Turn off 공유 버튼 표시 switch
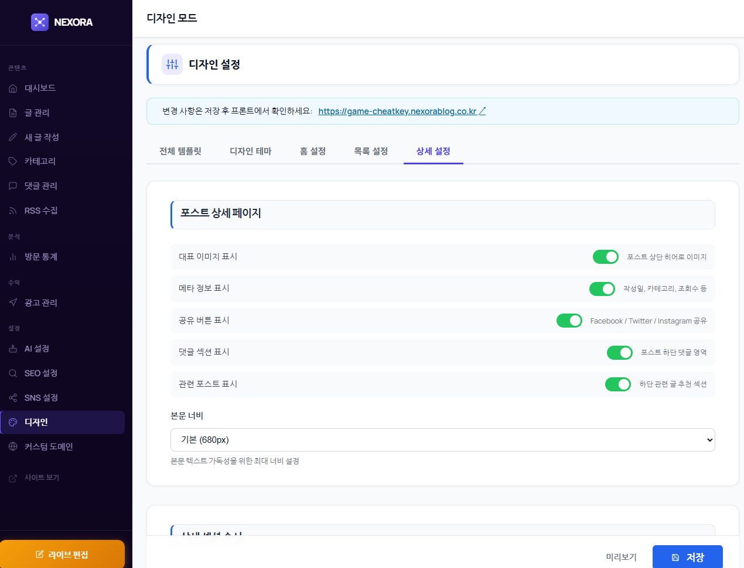Screen dimensions: 744x568 point(569,321)
